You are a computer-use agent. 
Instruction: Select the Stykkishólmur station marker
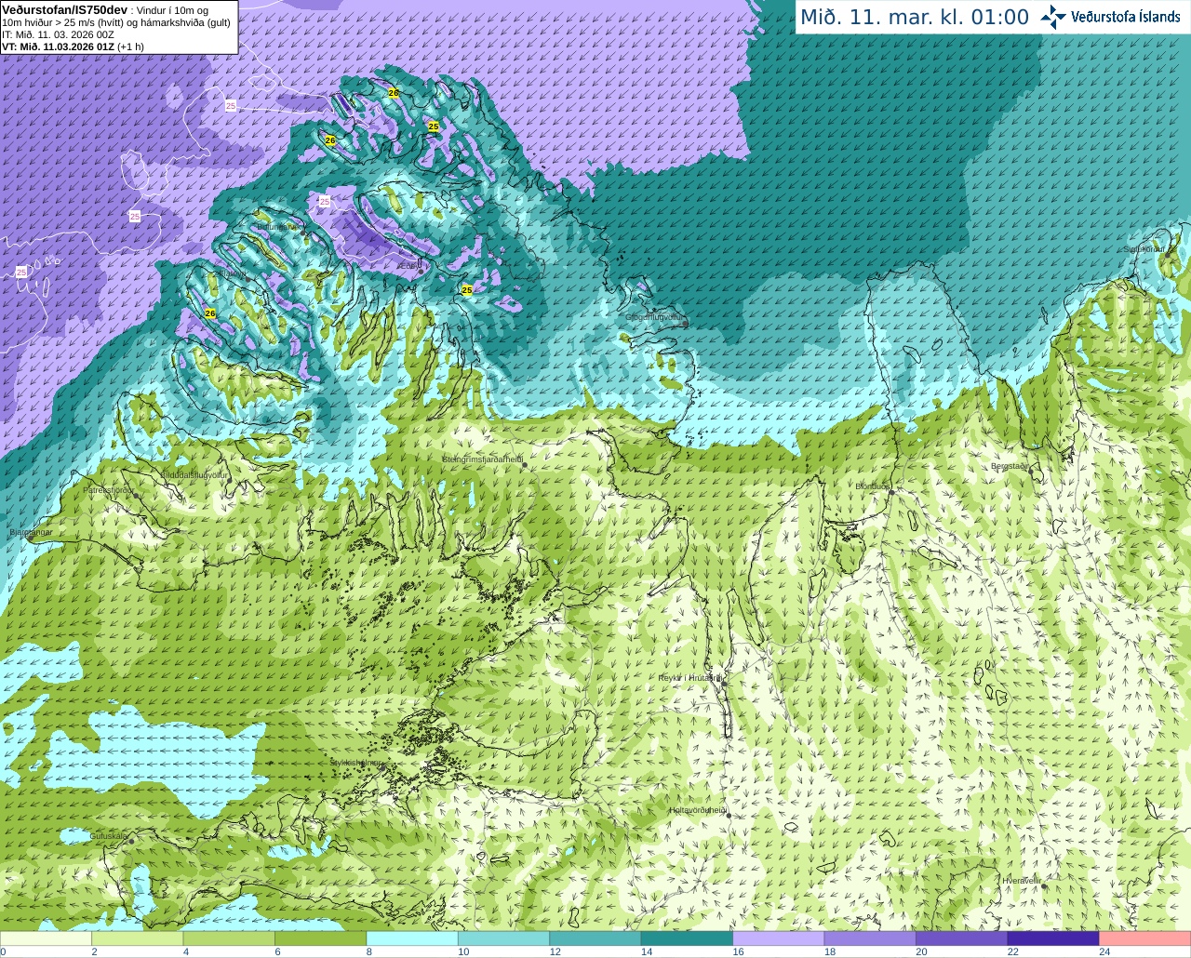click(x=381, y=768)
